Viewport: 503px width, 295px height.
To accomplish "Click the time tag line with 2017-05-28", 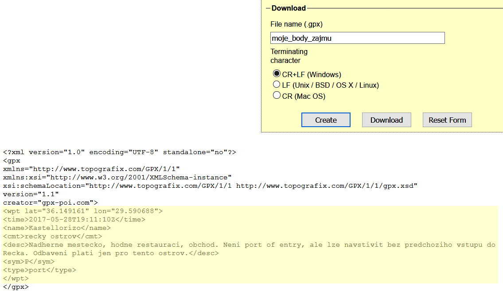I will (x=74, y=219).
